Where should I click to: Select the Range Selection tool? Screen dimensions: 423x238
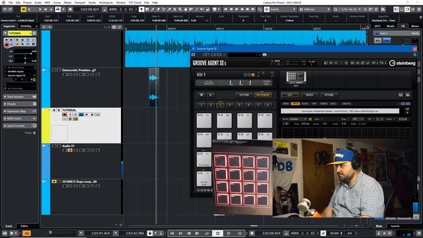click(x=147, y=9)
